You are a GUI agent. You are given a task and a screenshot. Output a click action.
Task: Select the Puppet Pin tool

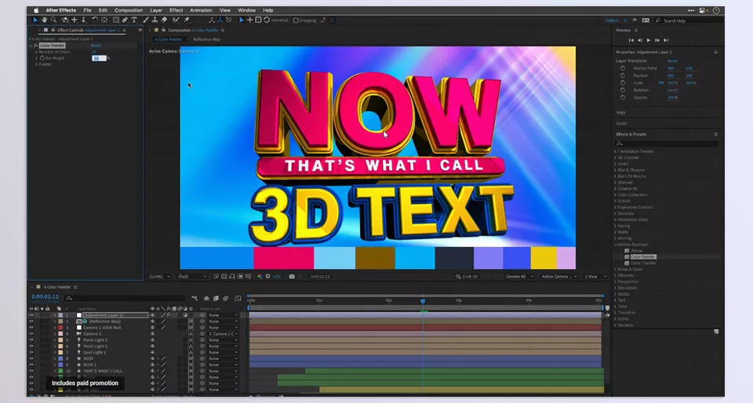pyautogui.click(x=187, y=20)
